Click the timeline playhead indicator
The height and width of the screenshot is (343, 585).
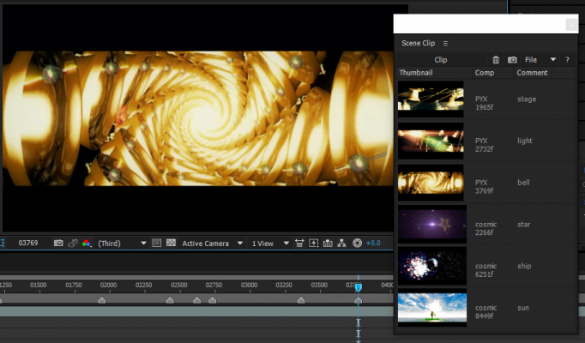point(359,287)
